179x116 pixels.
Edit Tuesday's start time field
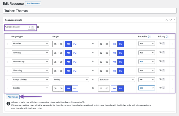[58, 53]
